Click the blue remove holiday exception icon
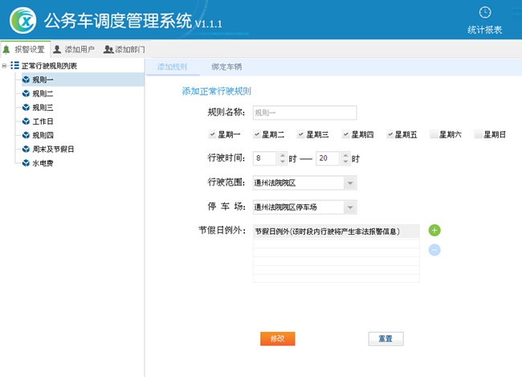The image size is (522, 377). tap(434, 250)
